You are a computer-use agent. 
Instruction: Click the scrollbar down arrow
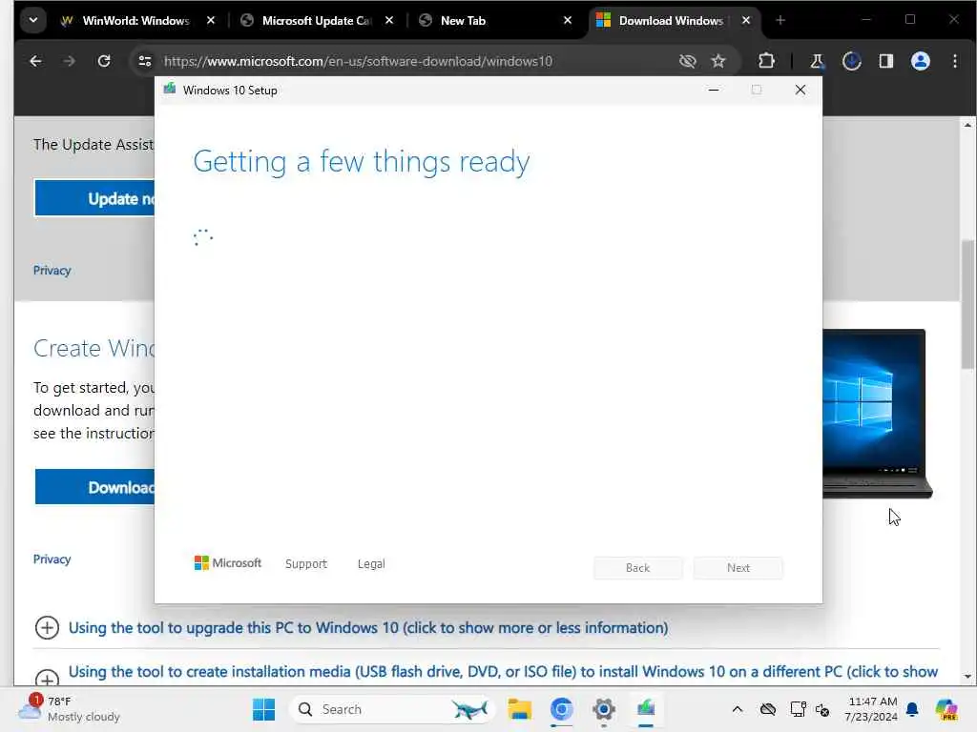967,677
